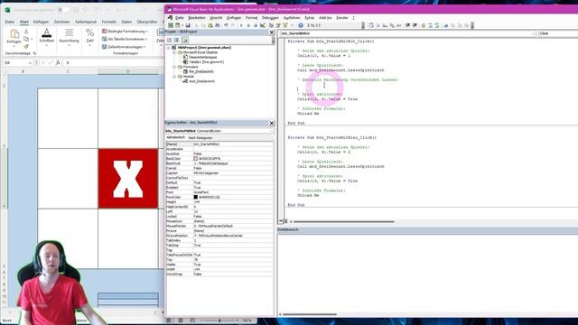Toggle the AutoSave switch in Excel title bar

(x=63, y=10)
